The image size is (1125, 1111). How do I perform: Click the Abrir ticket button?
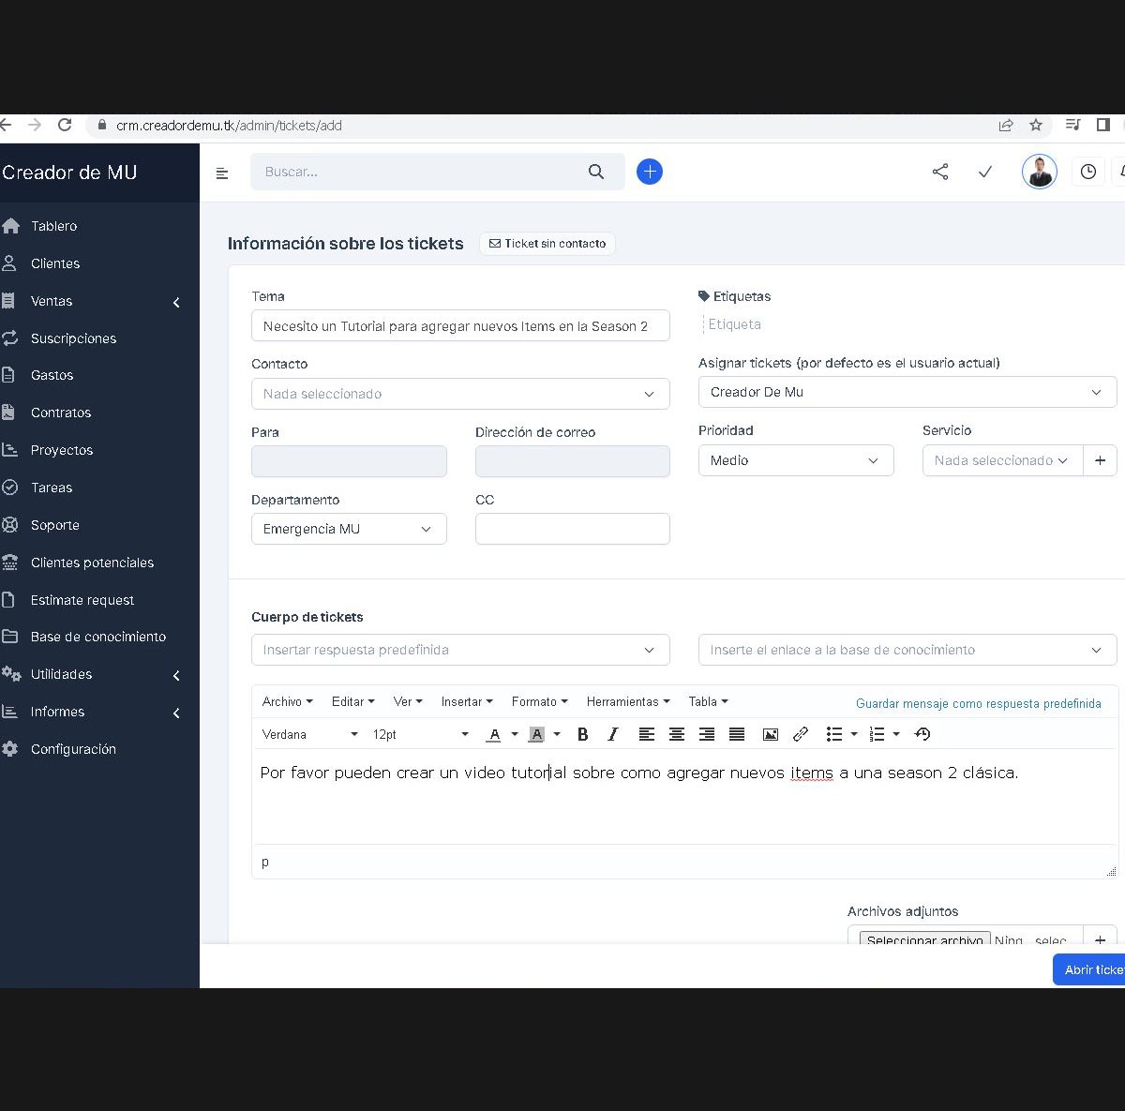point(1089,969)
